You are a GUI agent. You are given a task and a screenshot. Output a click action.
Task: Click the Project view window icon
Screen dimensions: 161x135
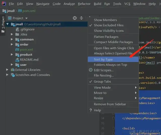coord(10,18)
